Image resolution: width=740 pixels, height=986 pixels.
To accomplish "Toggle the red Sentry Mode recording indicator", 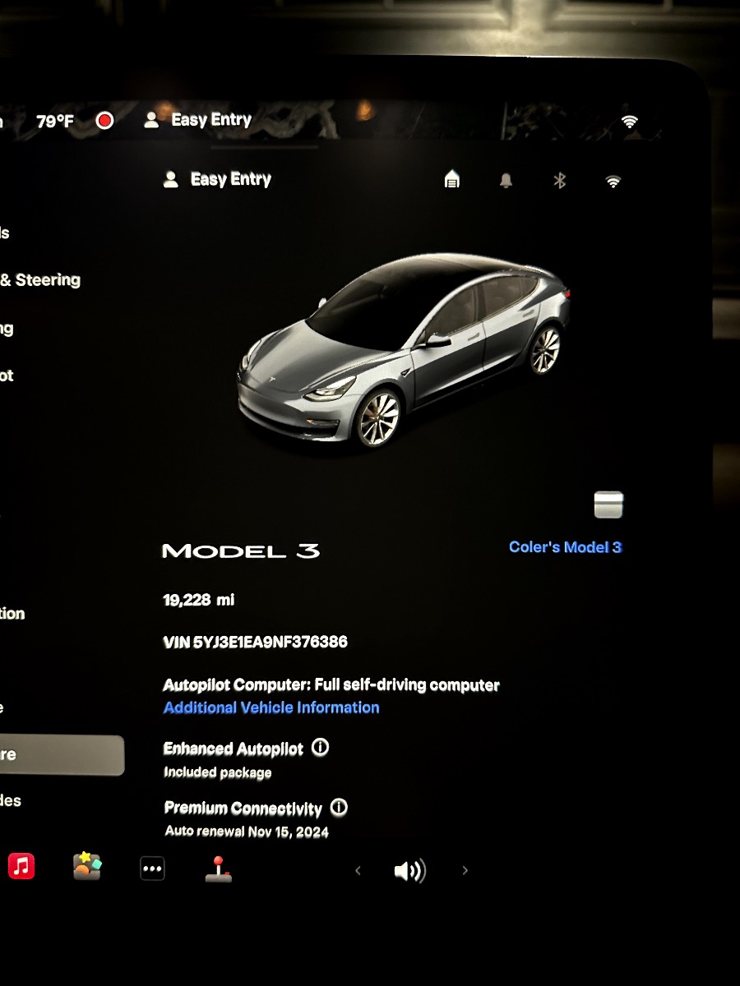I will (x=104, y=121).
